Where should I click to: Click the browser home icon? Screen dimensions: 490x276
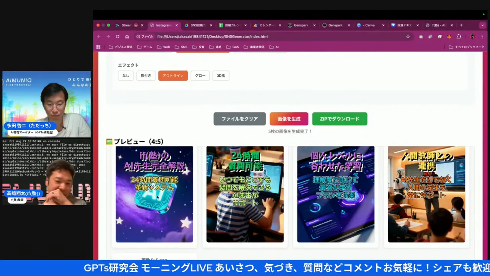click(x=127, y=36)
